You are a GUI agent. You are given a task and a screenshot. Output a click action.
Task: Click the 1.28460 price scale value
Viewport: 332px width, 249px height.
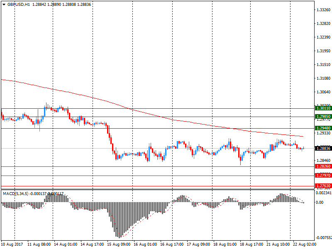pyautogui.click(x=323, y=161)
